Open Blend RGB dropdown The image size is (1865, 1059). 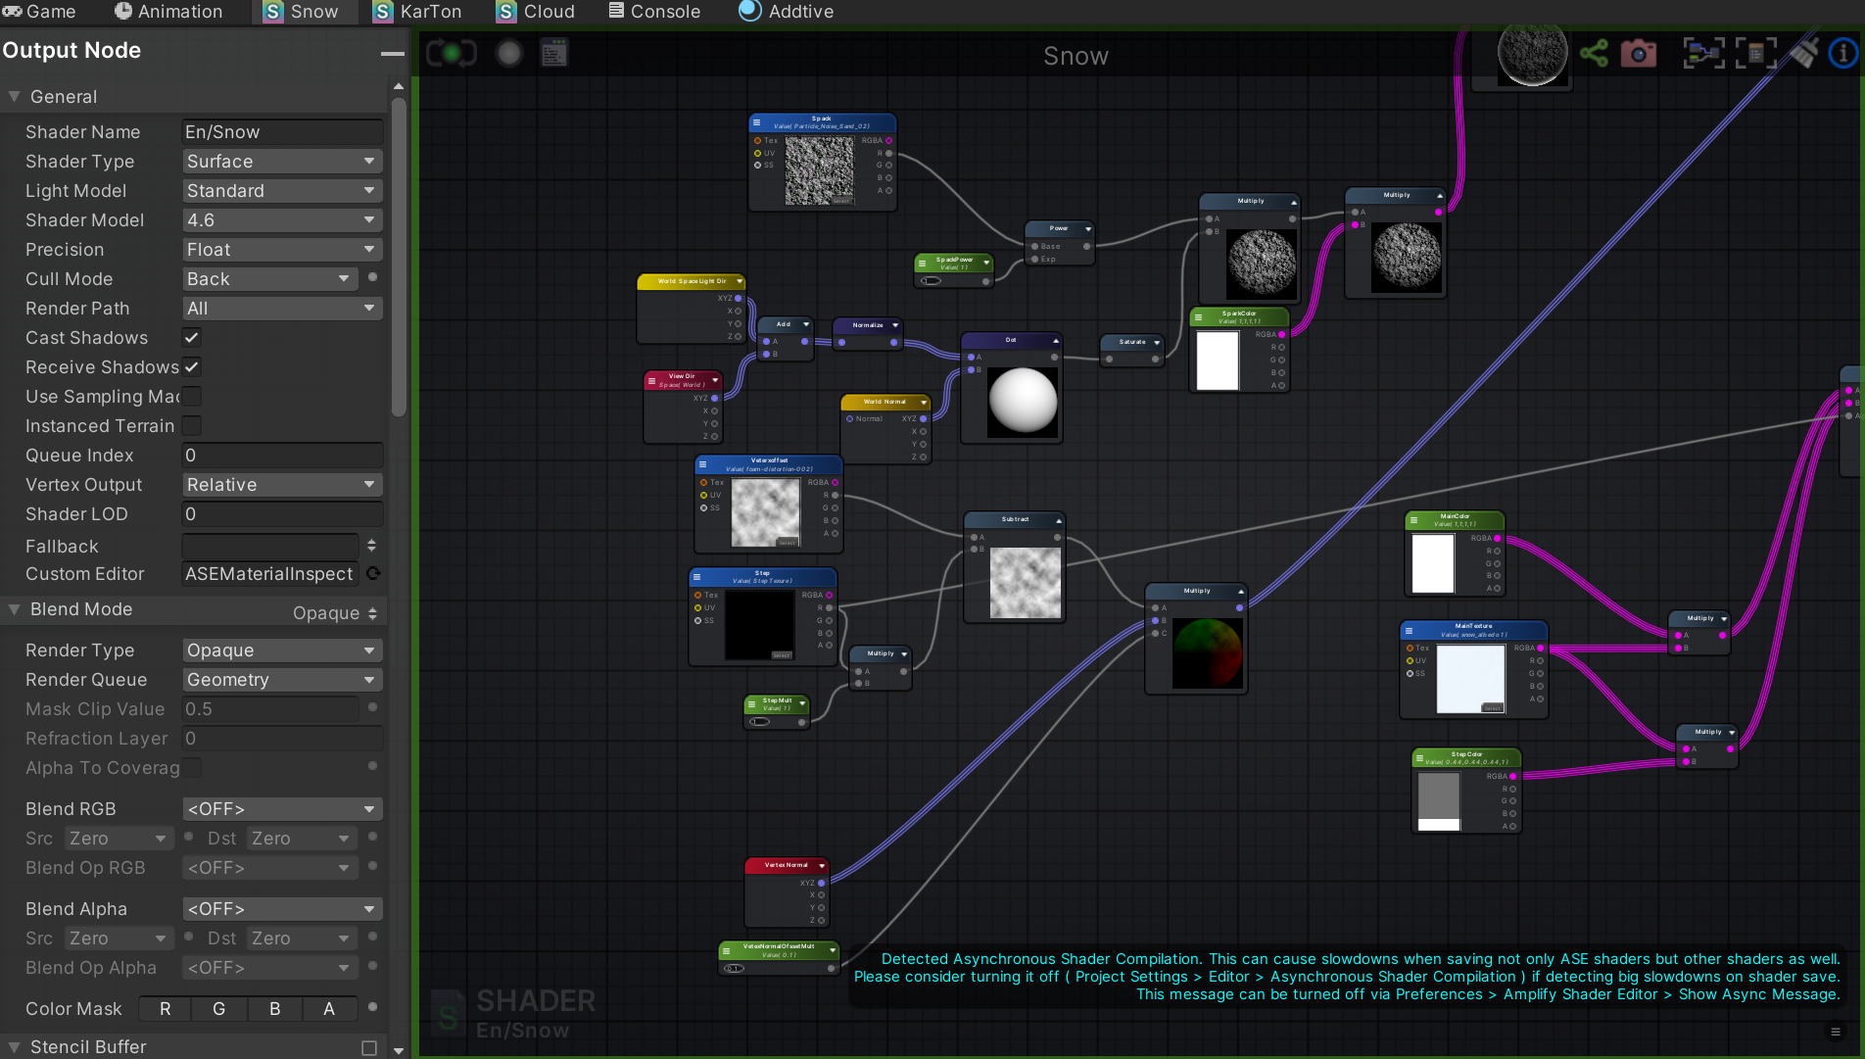tap(282, 809)
